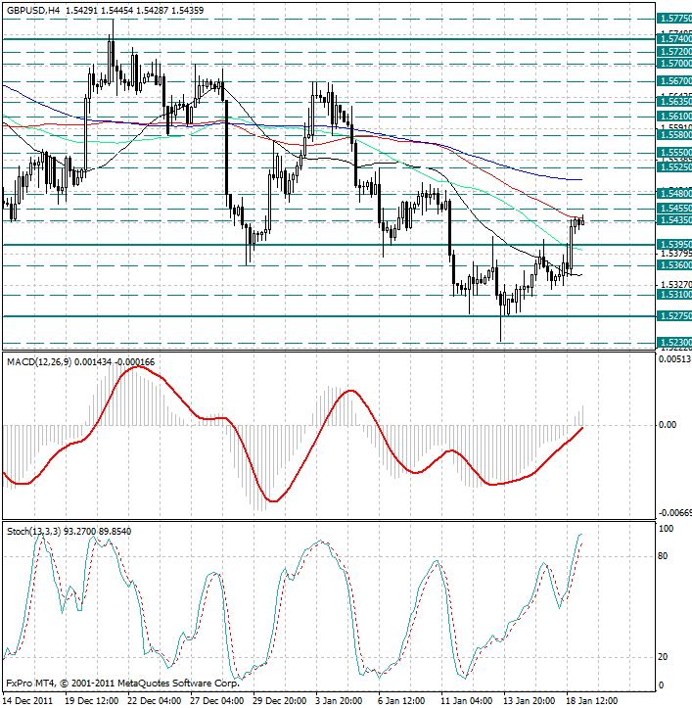Select the 1.5360 price level label
This screenshot has width=692, height=708.
tap(674, 265)
